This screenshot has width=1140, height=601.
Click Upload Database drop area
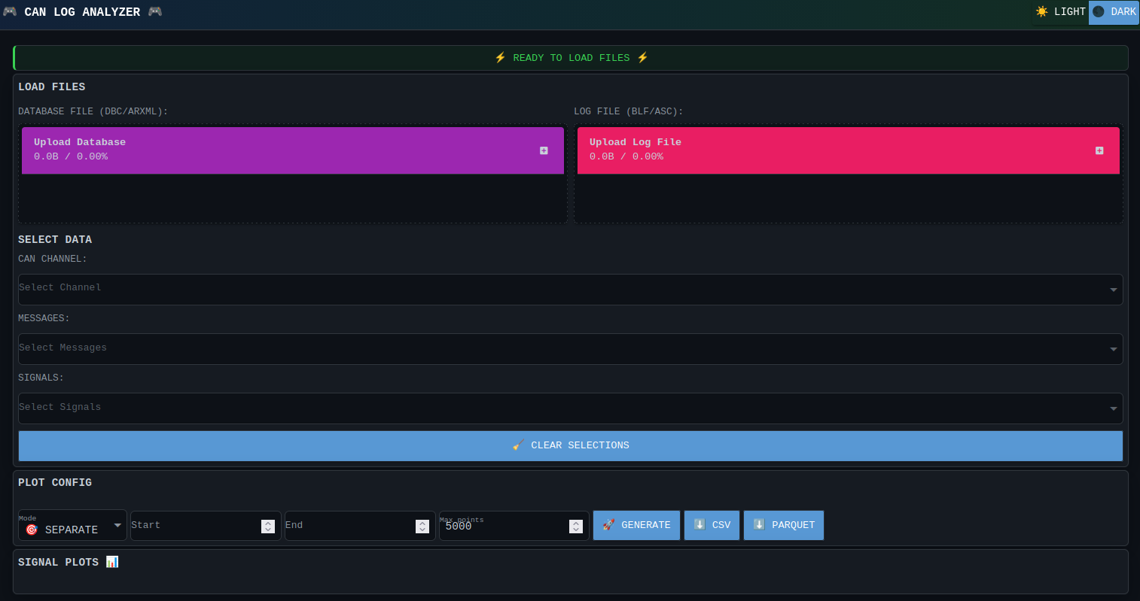tap(293, 174)
